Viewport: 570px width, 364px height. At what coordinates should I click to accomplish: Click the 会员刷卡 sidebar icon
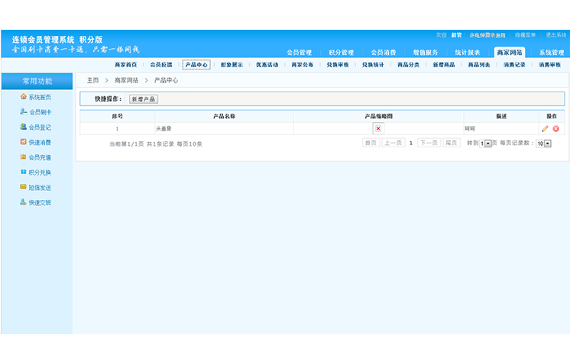23,112
